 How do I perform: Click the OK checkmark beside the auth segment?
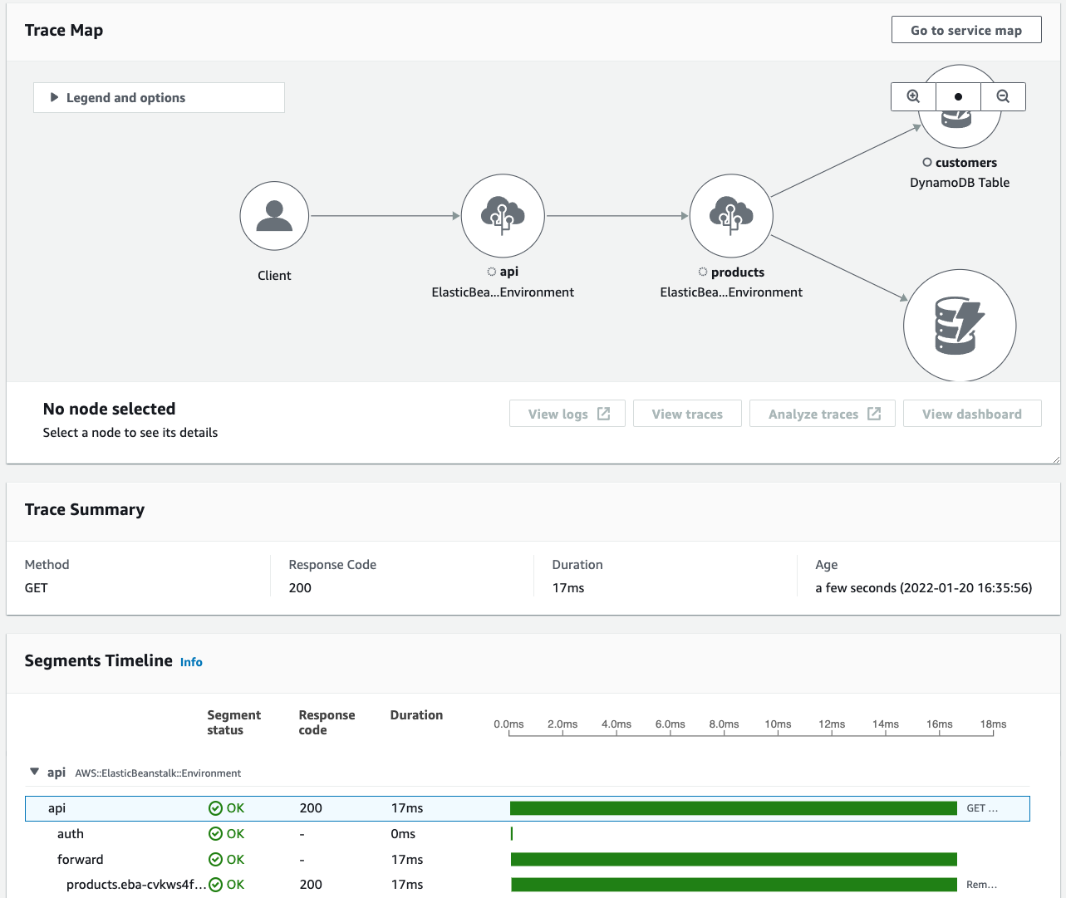point(215,833)
